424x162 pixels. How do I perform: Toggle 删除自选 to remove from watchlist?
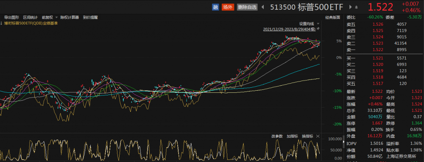247,7
